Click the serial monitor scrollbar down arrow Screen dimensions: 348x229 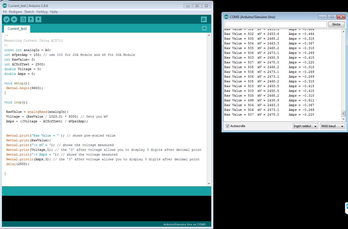344,119
